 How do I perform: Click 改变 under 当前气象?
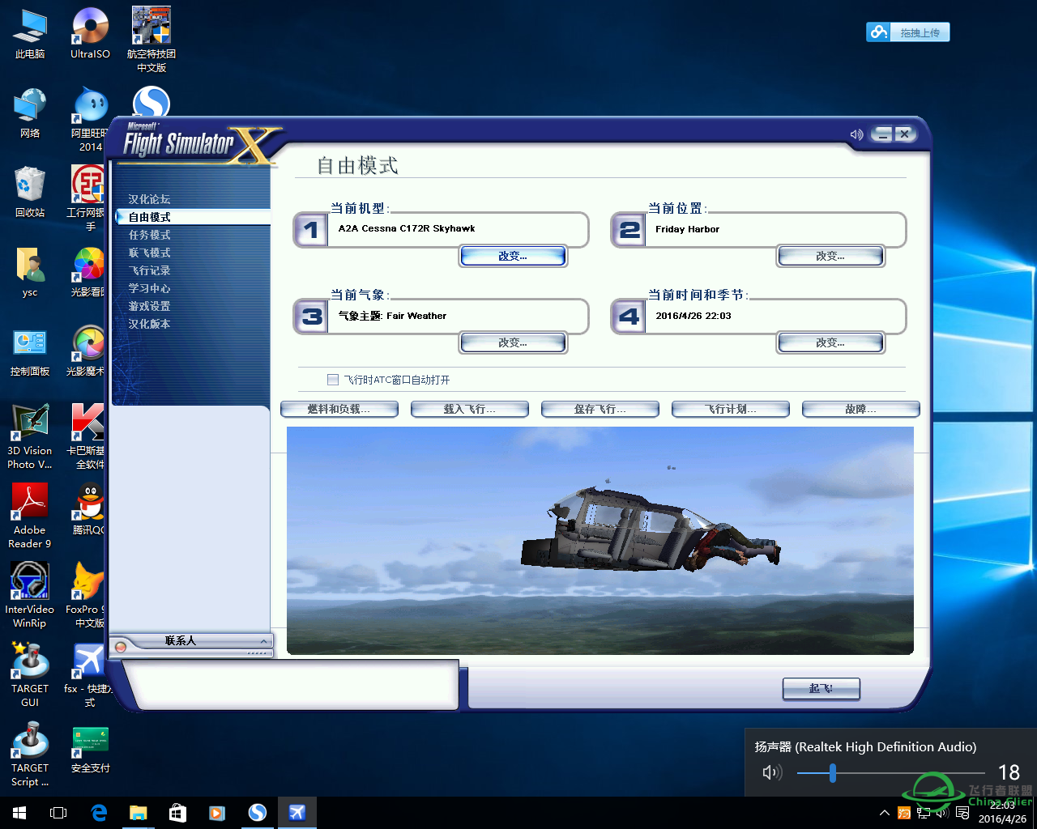[x=513, y=342]
